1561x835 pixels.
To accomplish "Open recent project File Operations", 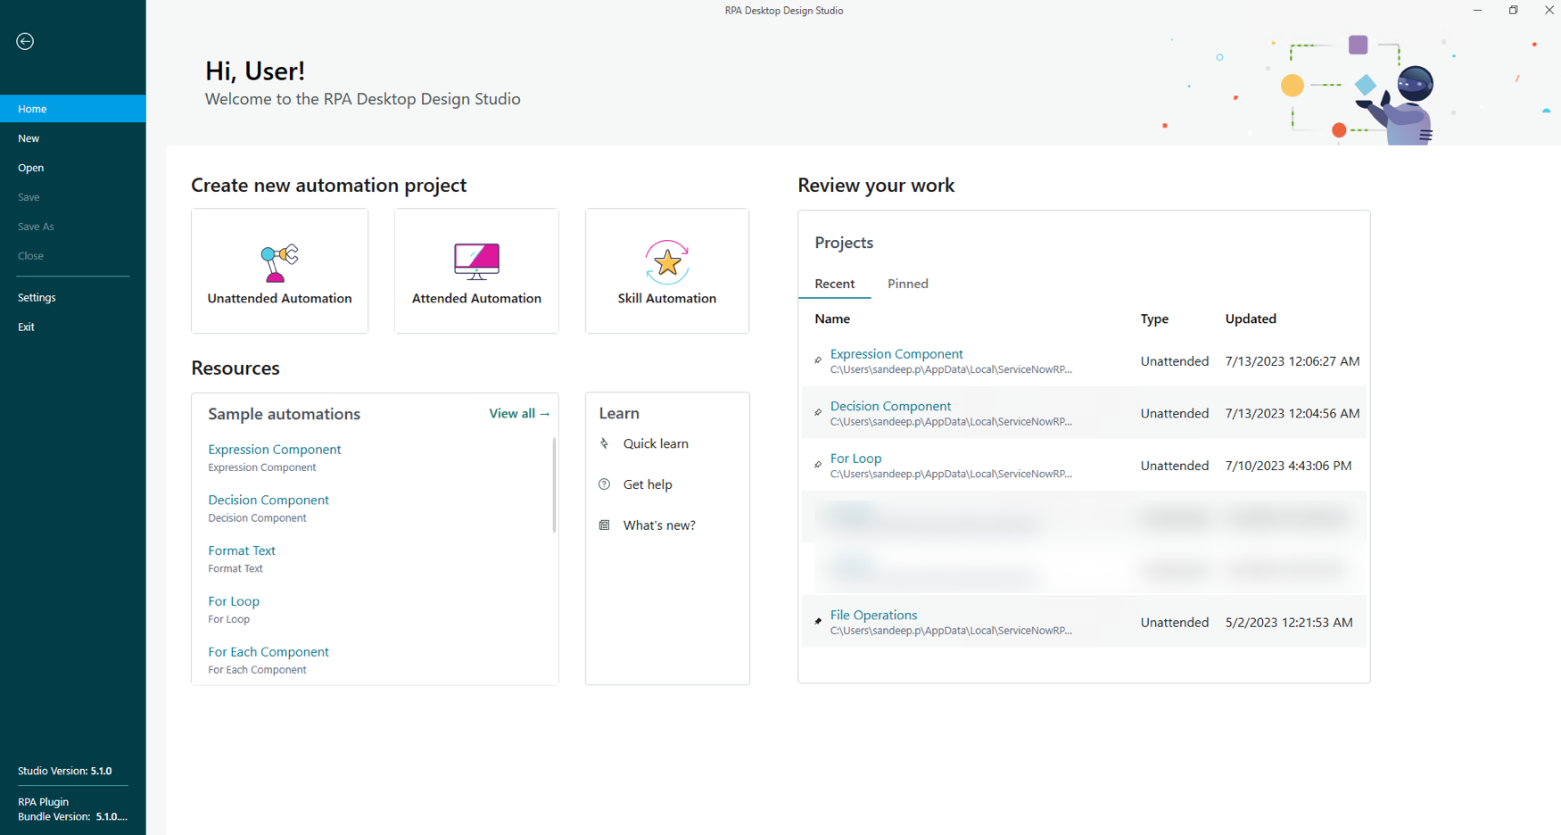I will coord(873,616).
